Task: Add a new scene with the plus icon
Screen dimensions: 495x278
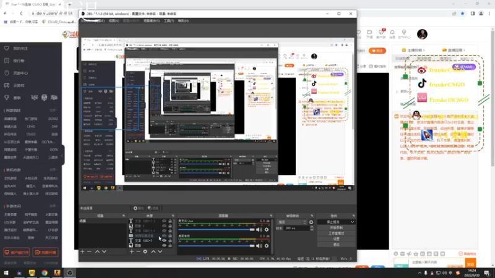Action: [x=82, y=251]
